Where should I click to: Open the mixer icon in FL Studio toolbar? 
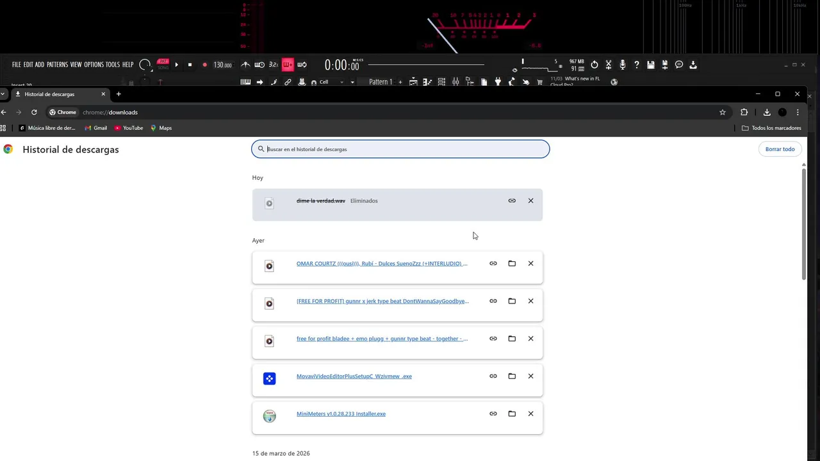coord(455,82)
